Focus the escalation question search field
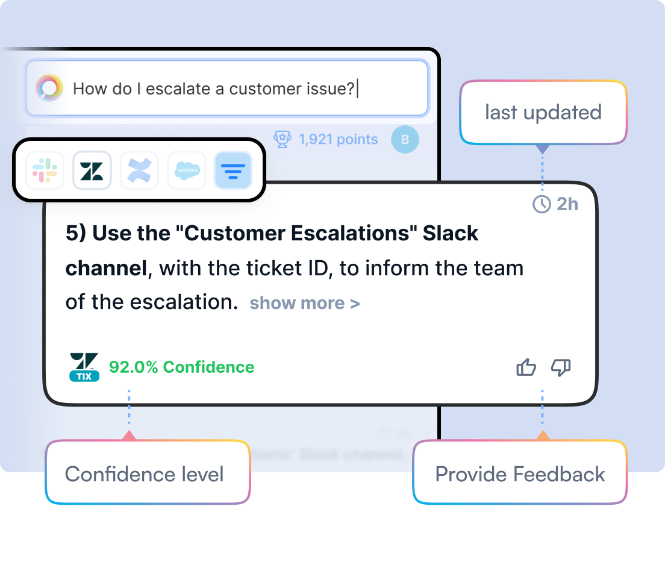The height and width of the screenshot is (571, 665). coord(227,88)
